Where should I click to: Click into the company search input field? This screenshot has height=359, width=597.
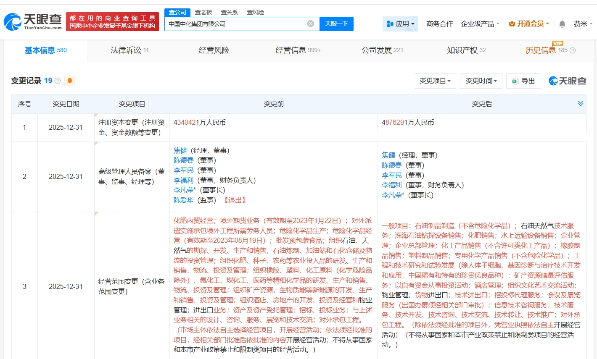coord(235,24)
